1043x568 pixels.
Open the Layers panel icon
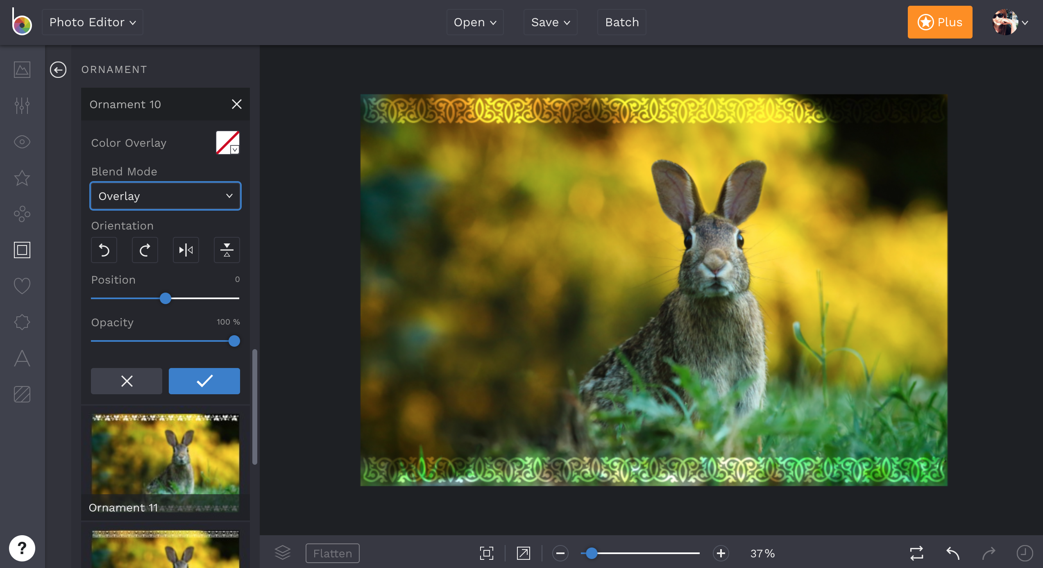pyautogui.click(x=283, y=553)
